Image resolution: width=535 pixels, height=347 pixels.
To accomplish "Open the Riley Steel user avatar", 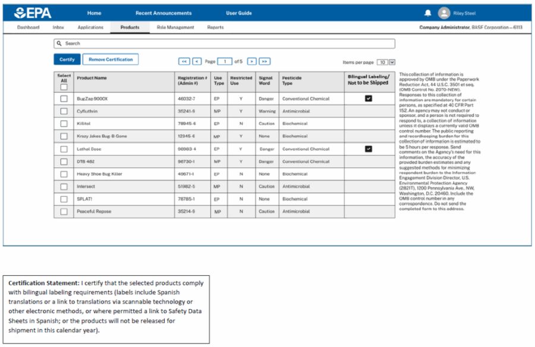I will (x=444, y=13).
